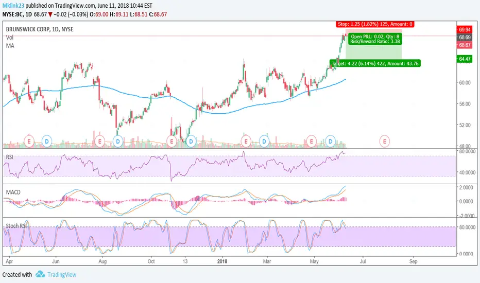The image size is (480, 283).
Task: Click the Open P&L Risk/Reward info box
Action: 375,39
